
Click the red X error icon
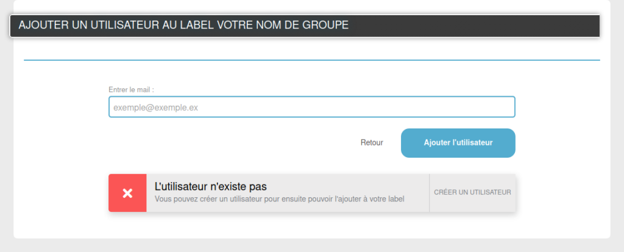tap(127, 193)
